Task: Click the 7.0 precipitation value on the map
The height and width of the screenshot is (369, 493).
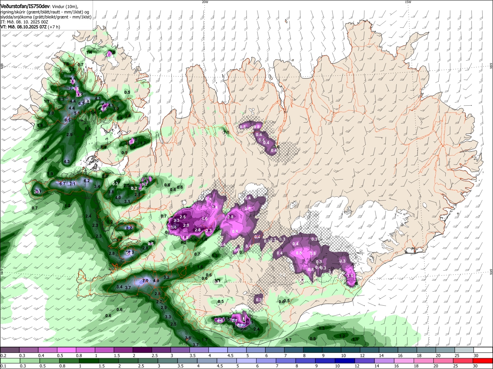Action: [x=145, y=281]
